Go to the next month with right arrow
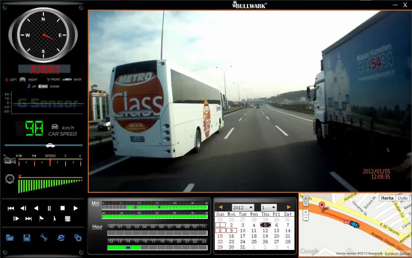The height and width of the screenshot is (258, 412). pos(289,207)
